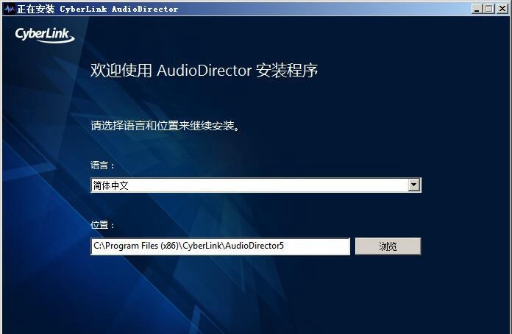The image size is (512, 334).
Task: Click the CyberLink logo
Action: click(x=45, y=35)
